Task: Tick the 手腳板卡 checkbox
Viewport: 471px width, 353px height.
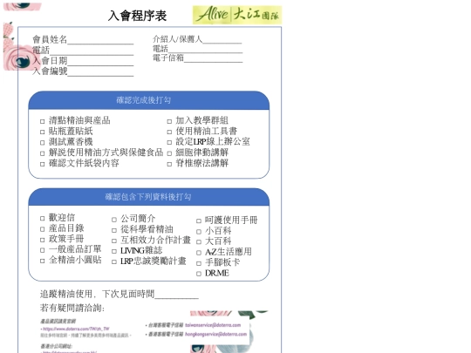Action: [x=199, y=263]
